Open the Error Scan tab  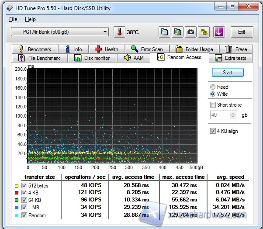[147, 49]
